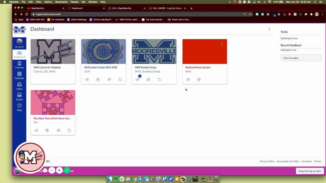
Task: Open files for MHS Student Group card
Action: 160,80
